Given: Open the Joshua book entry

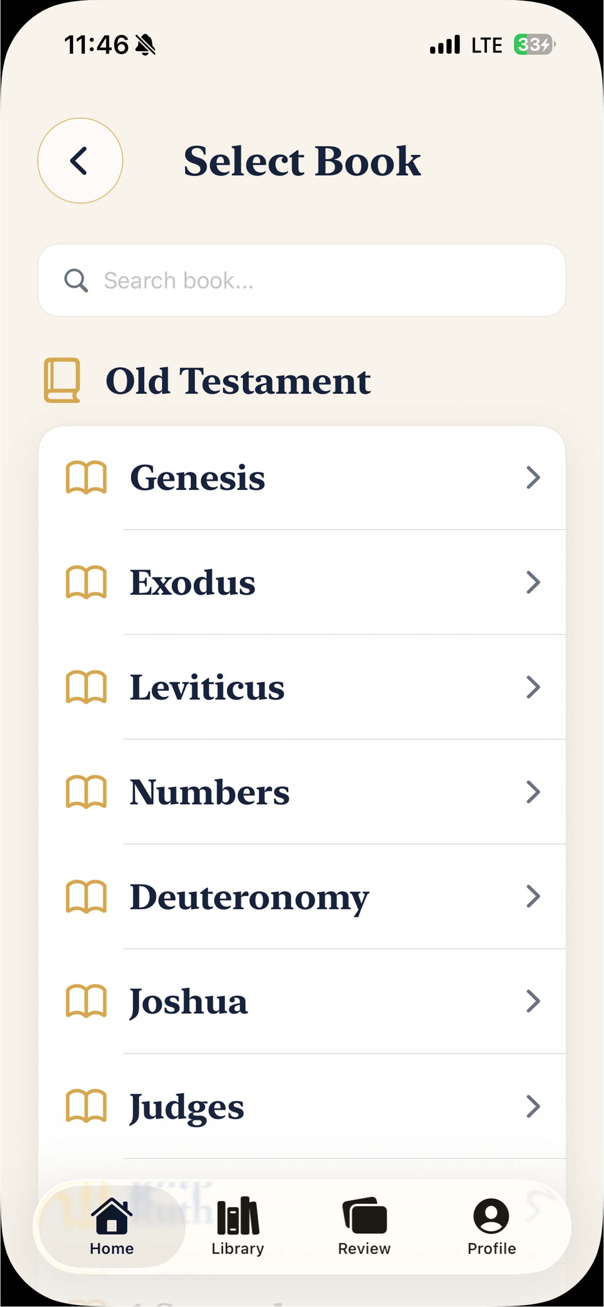Looking at the screenshot, I should coord(302,1001).
